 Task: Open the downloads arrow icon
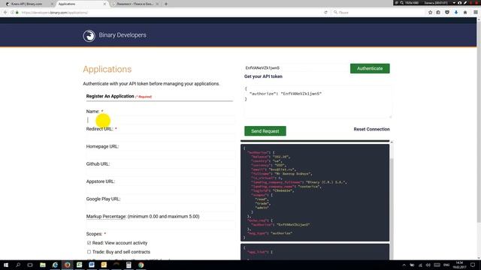pyautogui.click(x=456, y=13)
